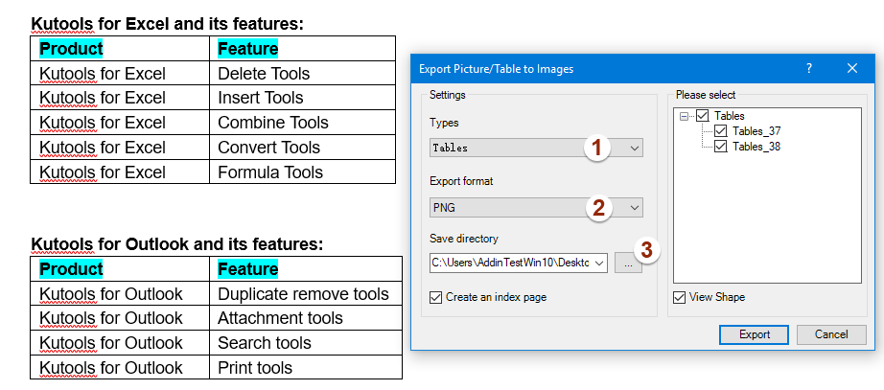Expand the Export format dropdown showing PNG

coord(634,208)
